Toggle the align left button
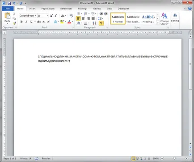Screen dimensions: 194x162 click(x=78, y=18)
